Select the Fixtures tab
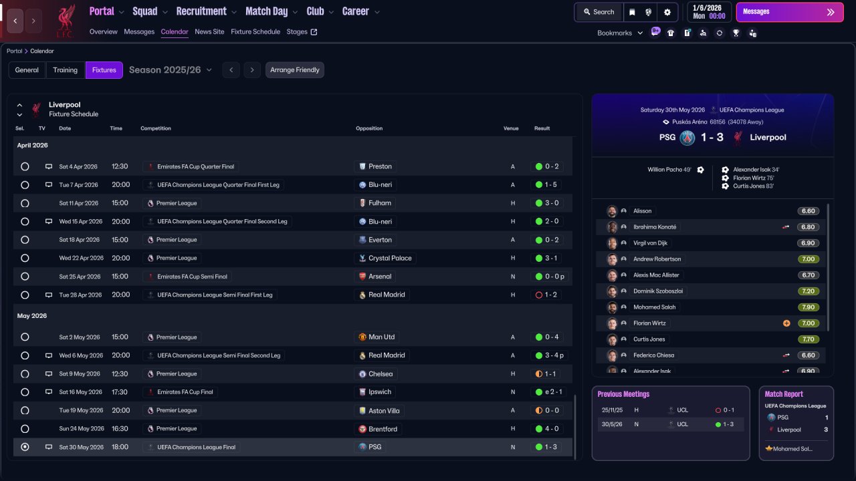This screenshot has height=481, width=856. click(x=104, y=70)
